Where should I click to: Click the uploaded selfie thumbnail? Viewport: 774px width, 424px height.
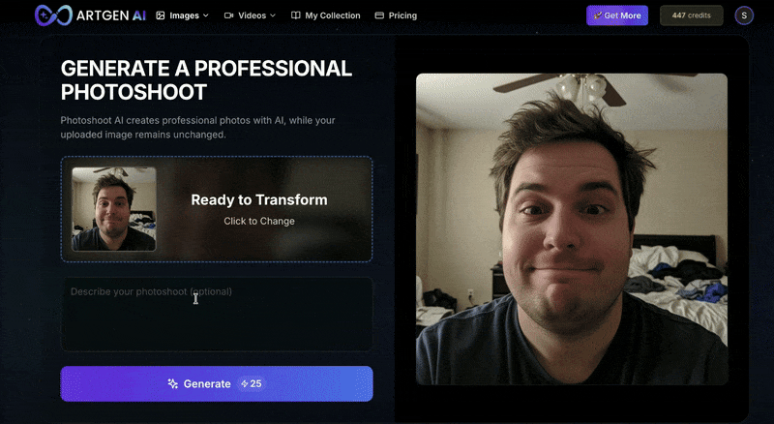click(x=113, y=209)
